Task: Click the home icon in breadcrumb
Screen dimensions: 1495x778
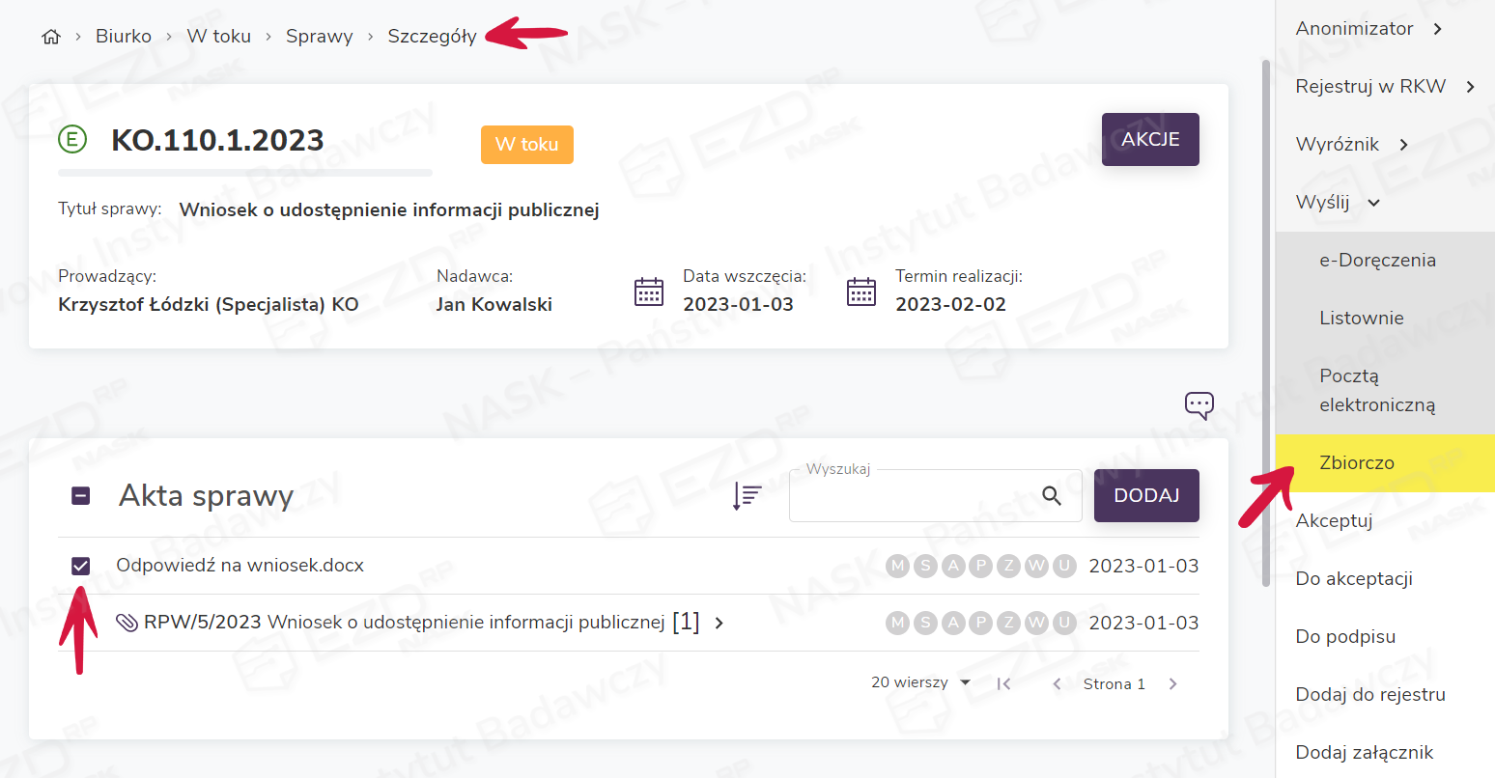Action: [x=51, y=37]
